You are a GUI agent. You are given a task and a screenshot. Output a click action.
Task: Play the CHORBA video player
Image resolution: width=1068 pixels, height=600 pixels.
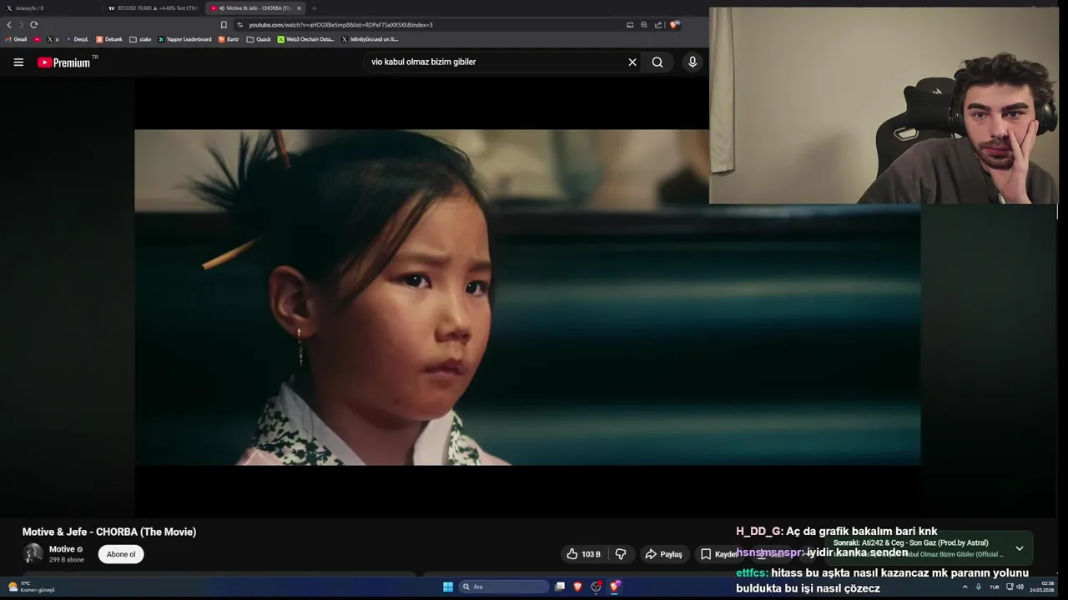[527, 297]
